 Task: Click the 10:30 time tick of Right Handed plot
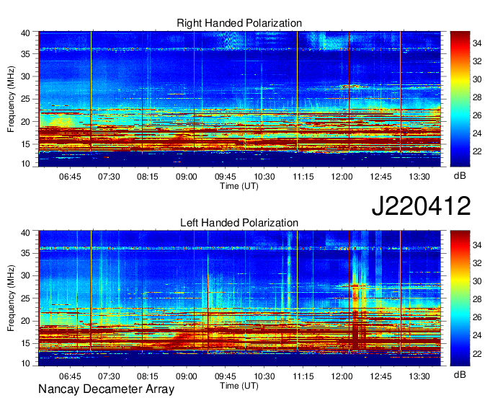[x=264, y=177]
